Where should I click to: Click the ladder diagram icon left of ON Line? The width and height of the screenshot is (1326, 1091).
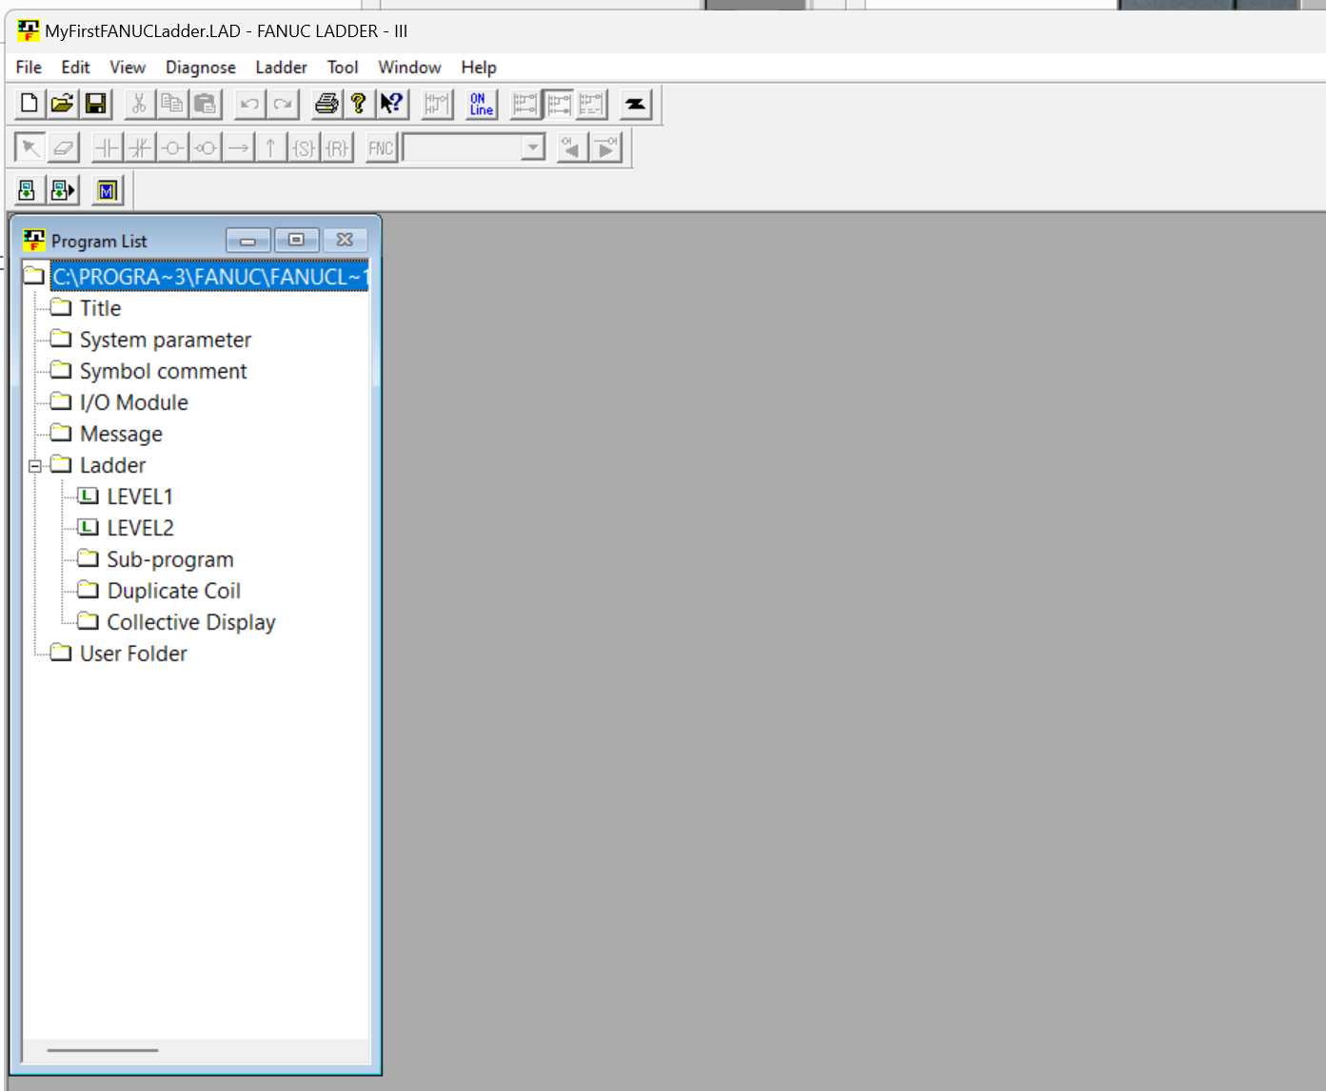point(437,104)
